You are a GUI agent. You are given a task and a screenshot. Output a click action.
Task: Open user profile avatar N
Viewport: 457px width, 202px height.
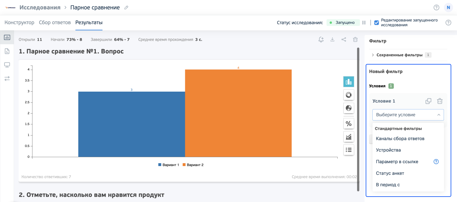coord(448,7)
